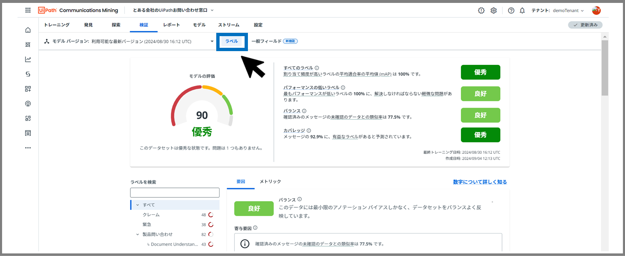Open the dashed S-shaped sidebar icon
The image size is (625, 256).
coord(28,74)
